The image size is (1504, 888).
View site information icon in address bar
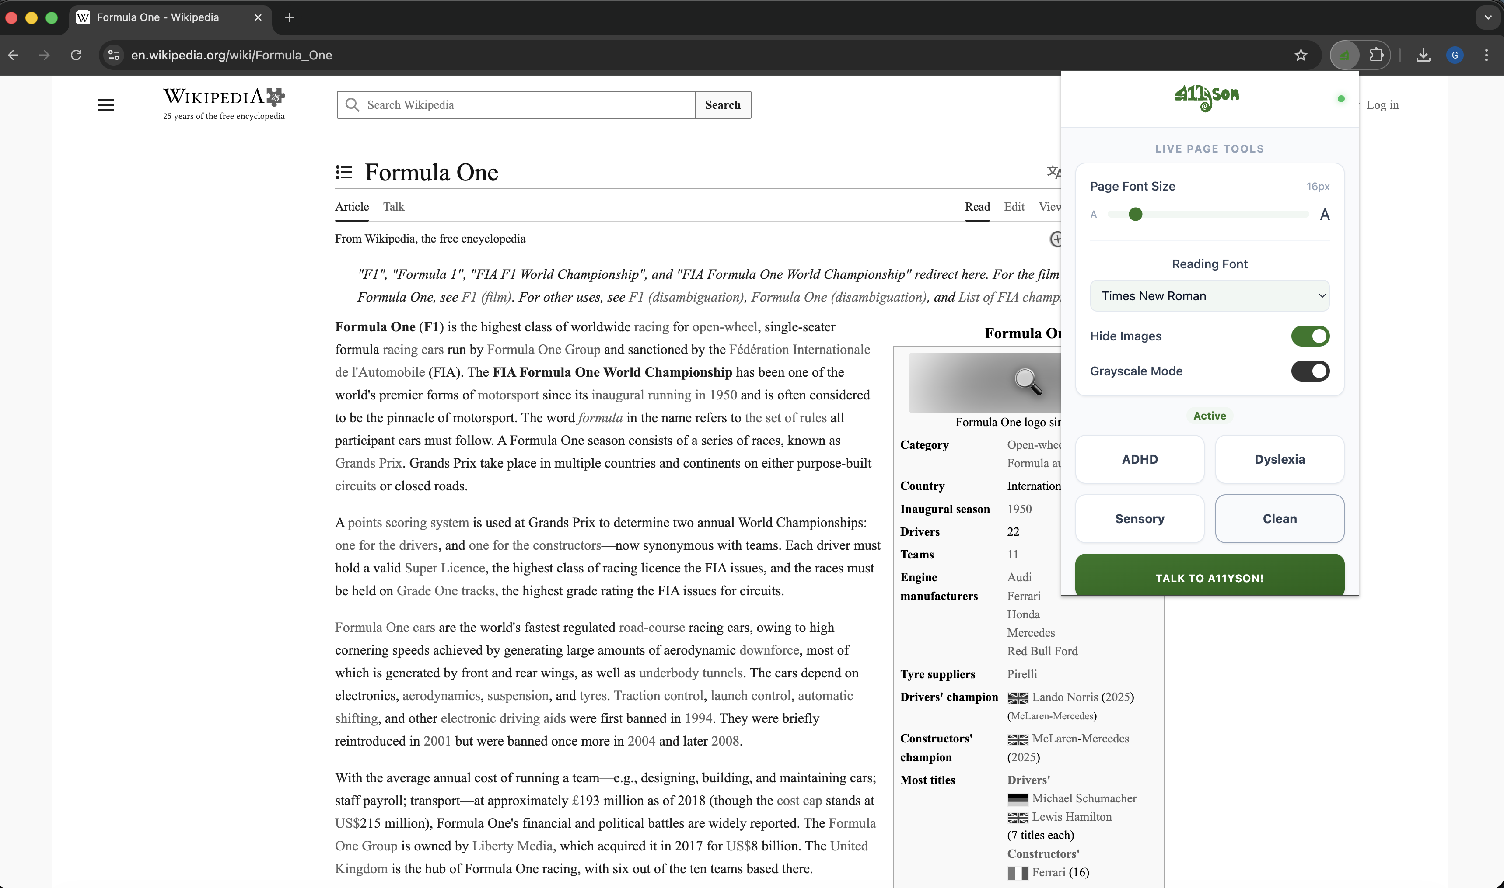[x=113, y=55]
